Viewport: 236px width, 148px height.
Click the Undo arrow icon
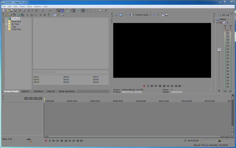point(43,11)
